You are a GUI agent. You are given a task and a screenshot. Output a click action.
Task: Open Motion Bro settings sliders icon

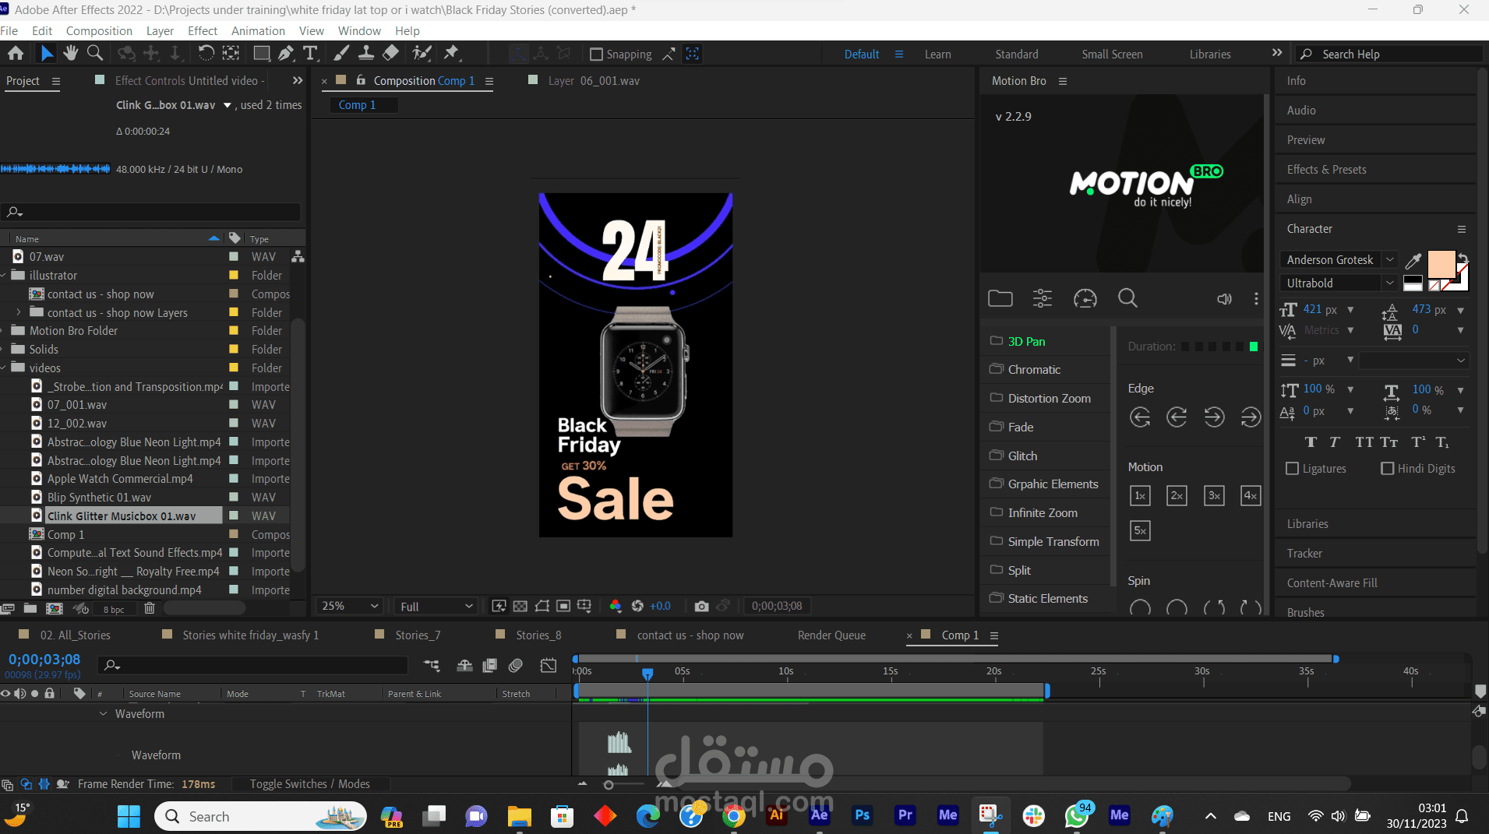1043,298
